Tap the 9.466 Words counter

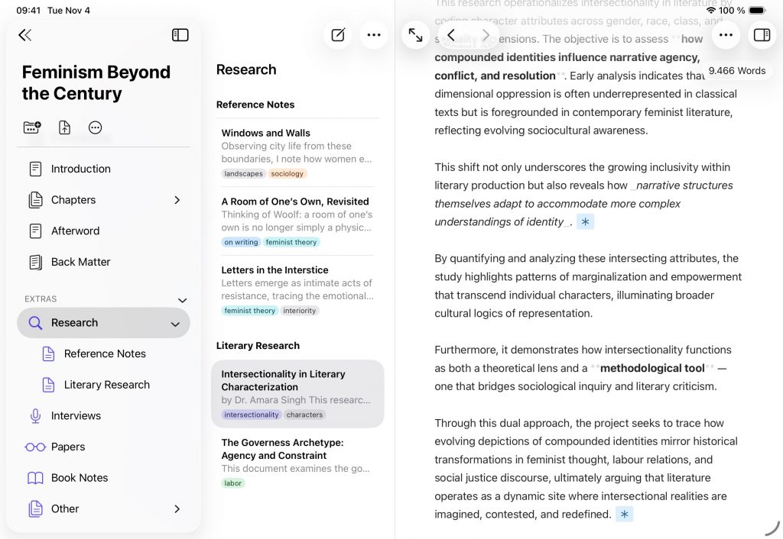click(x=737, y=70)
